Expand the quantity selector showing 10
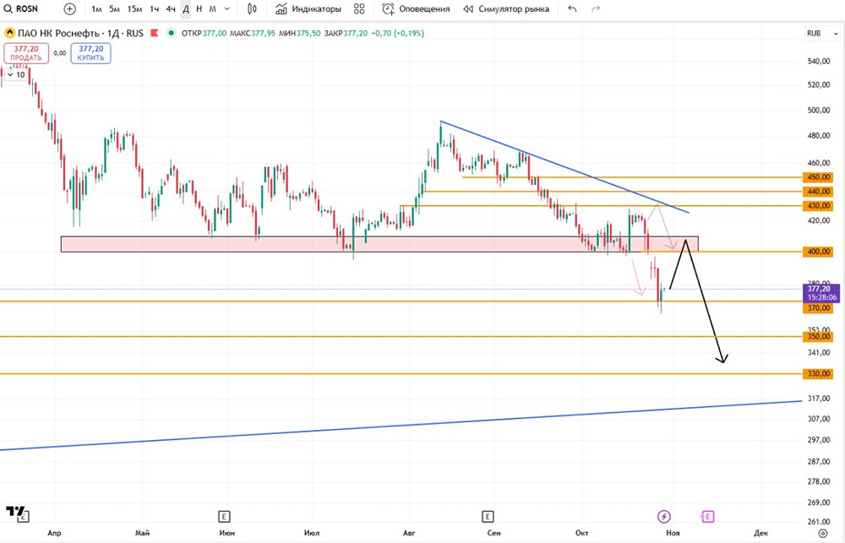 tap(14, 74)
